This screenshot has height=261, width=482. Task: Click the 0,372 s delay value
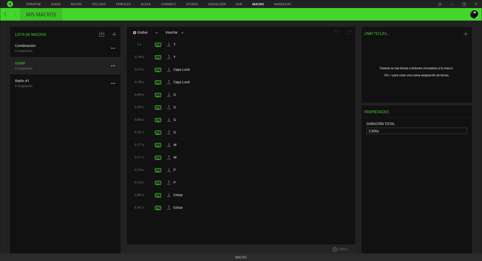[x=139, y=70]
